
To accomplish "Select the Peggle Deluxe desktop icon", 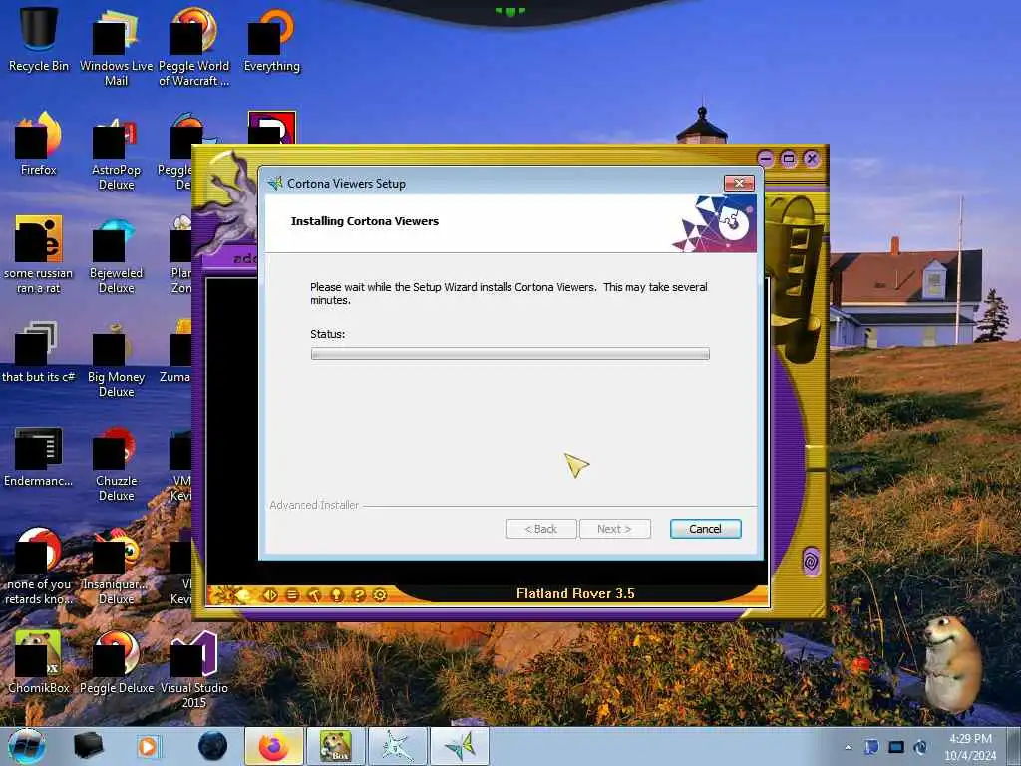I will (x=116, y=663).
